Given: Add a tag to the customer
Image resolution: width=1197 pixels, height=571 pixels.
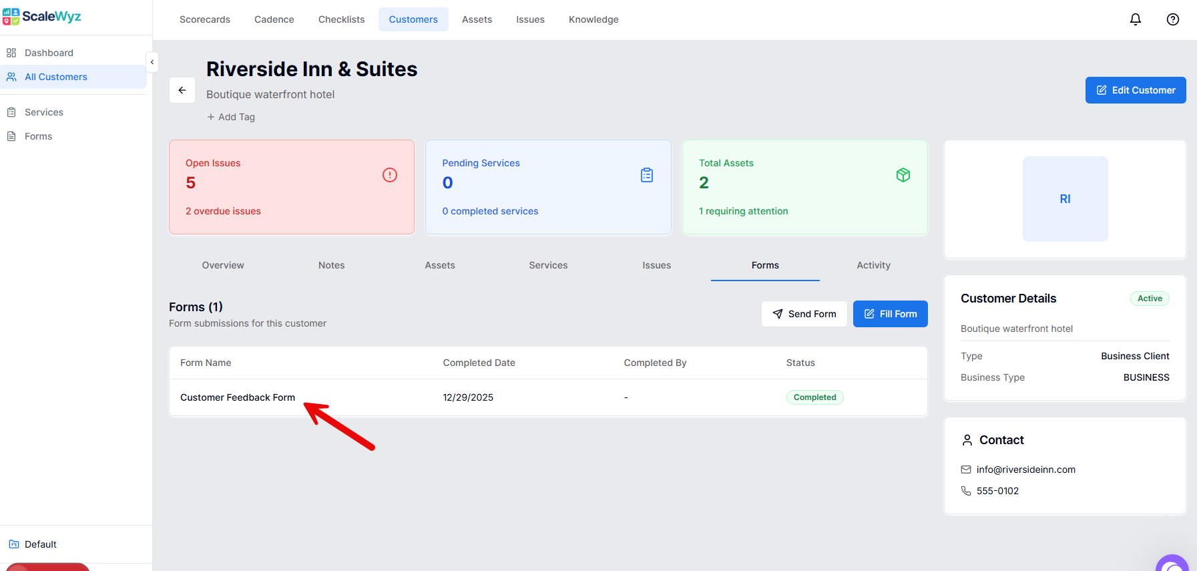Looking at the screenshot, I should click(231, 117).
